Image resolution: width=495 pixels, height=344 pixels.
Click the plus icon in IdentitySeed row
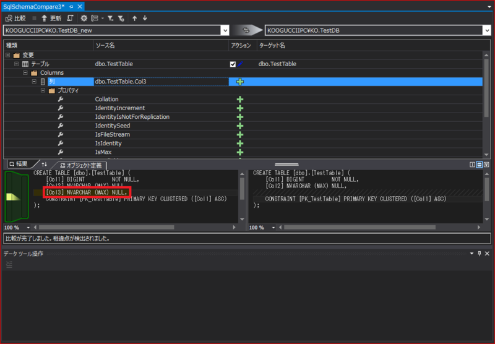(x=240, y=126)
